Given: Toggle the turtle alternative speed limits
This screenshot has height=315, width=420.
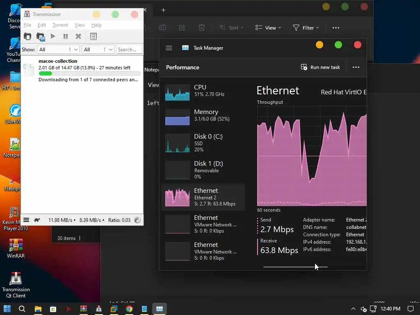Looking at the screenshot, I should [x=37, y=220].
